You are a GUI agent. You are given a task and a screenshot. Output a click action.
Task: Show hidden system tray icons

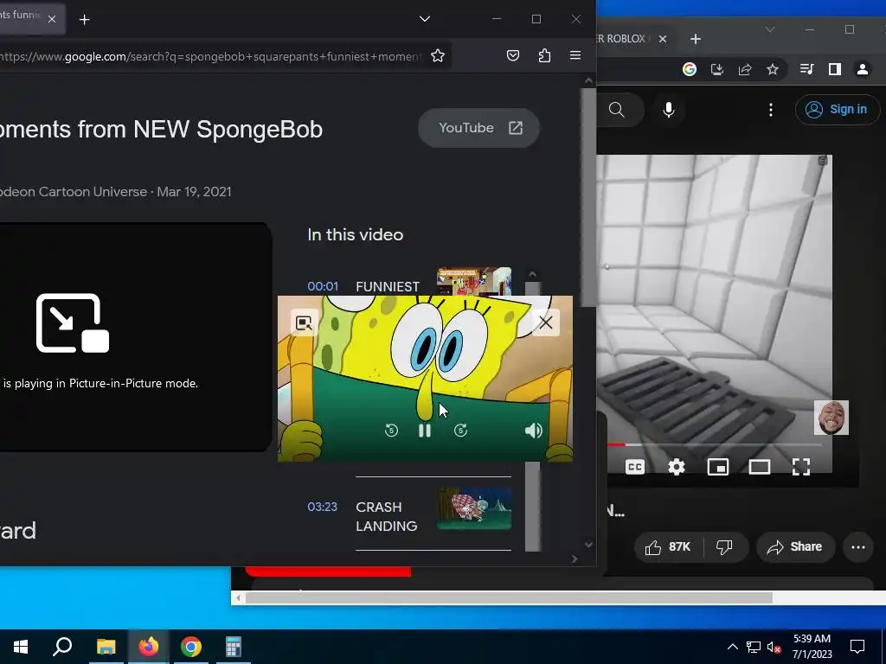click(x=732, y=647)
